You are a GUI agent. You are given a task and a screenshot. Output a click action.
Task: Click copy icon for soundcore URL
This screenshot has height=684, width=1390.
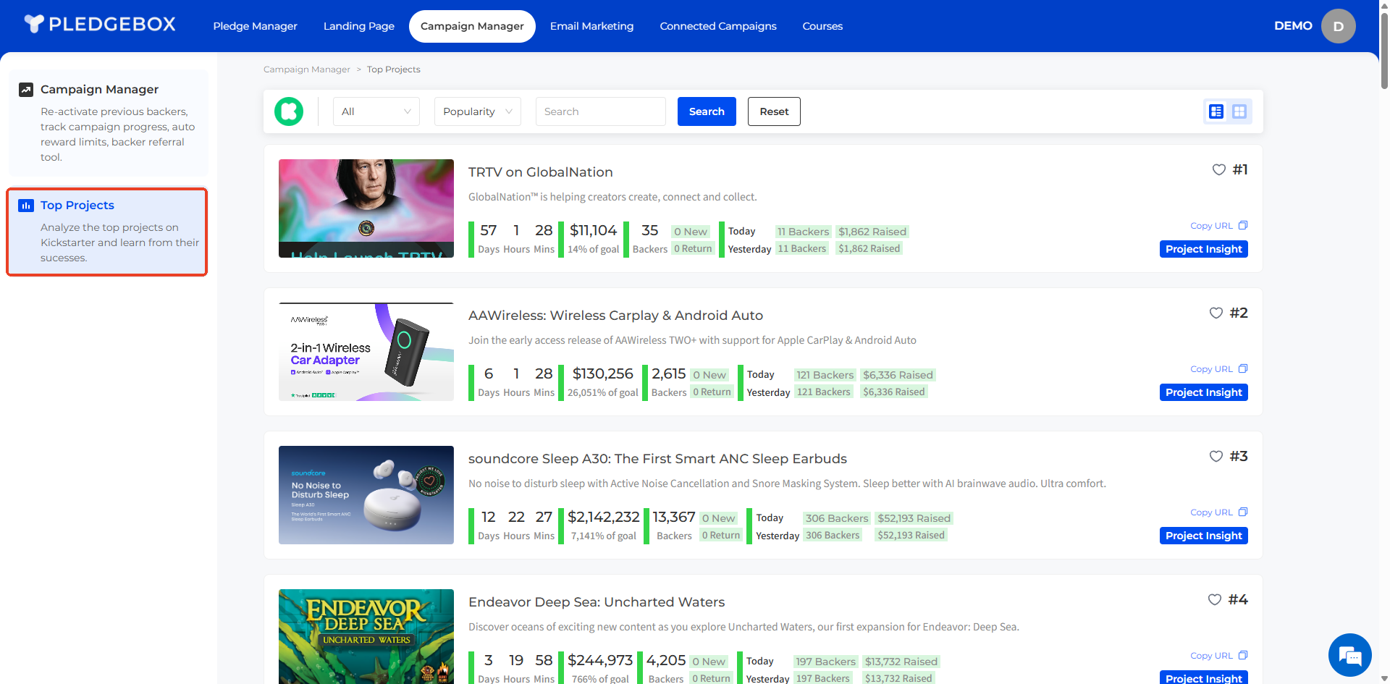click(x=1243, y=512)
